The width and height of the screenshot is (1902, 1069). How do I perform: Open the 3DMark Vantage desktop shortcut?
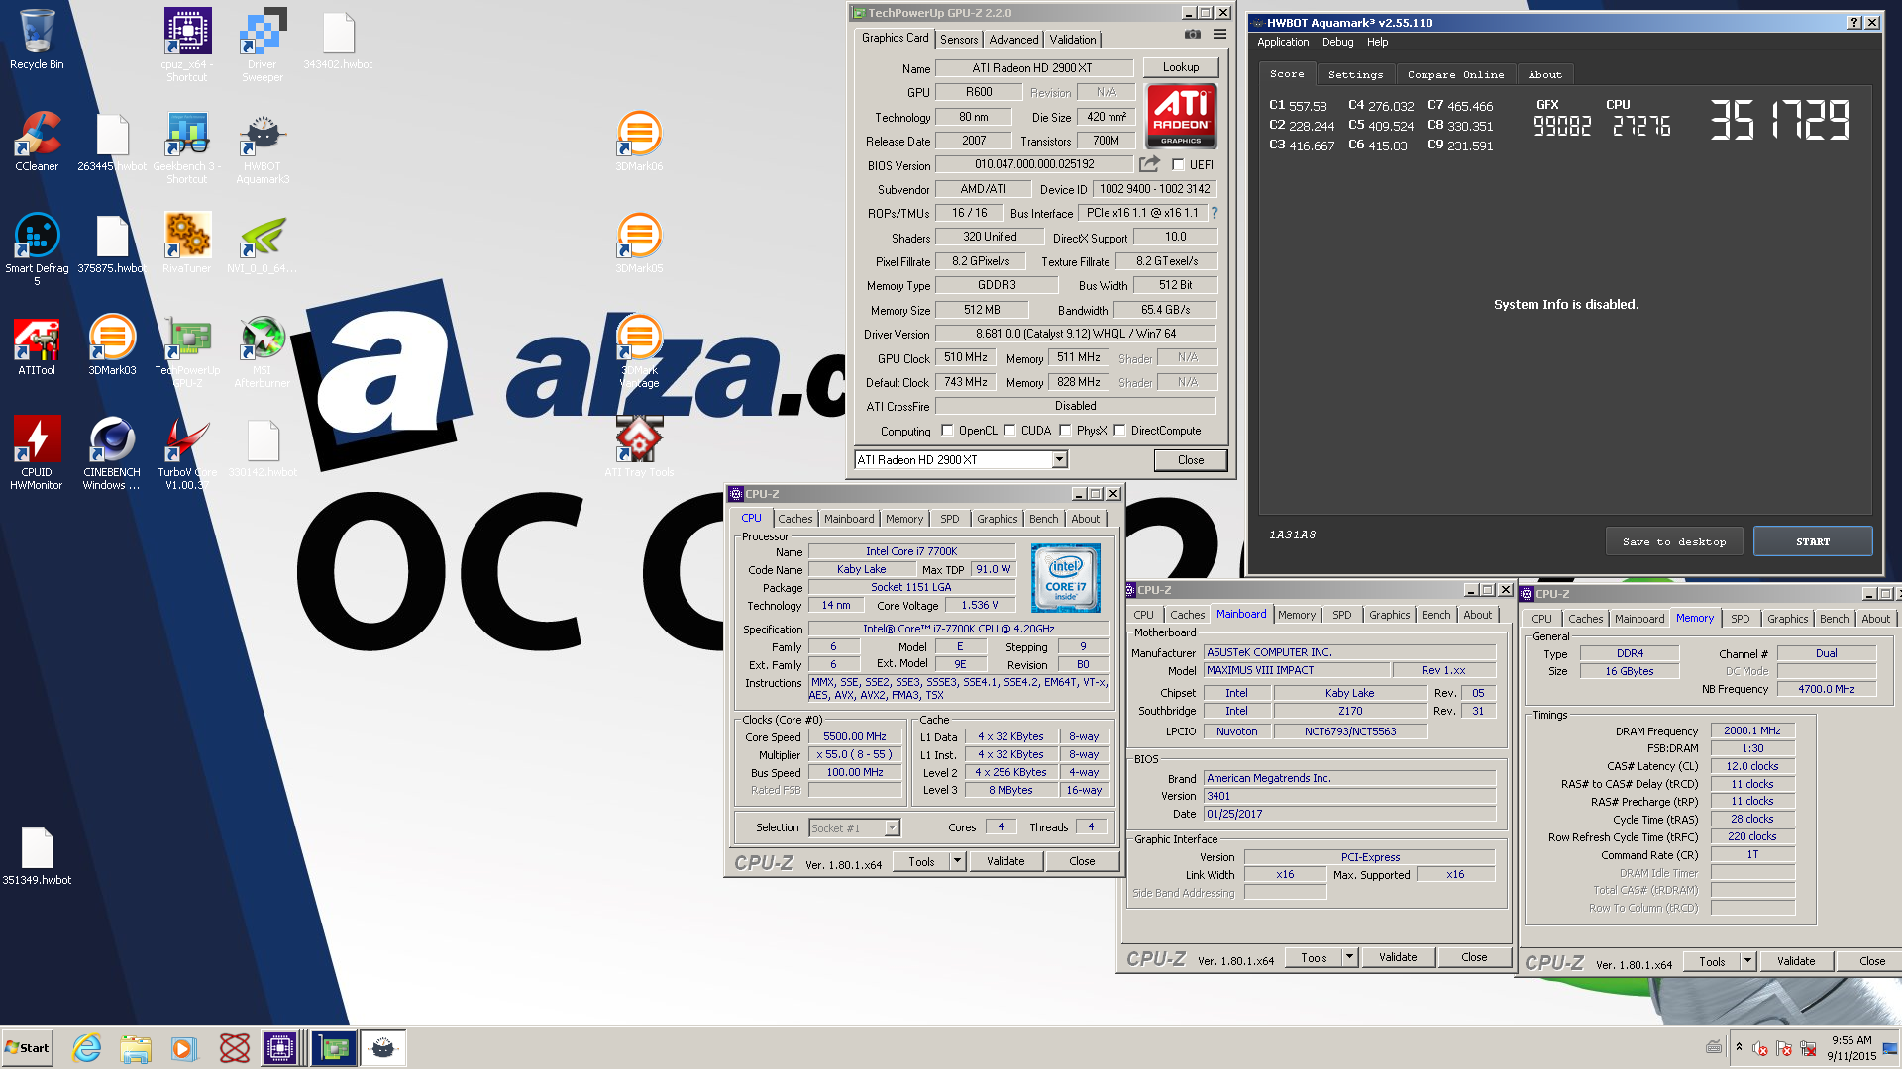639,351
